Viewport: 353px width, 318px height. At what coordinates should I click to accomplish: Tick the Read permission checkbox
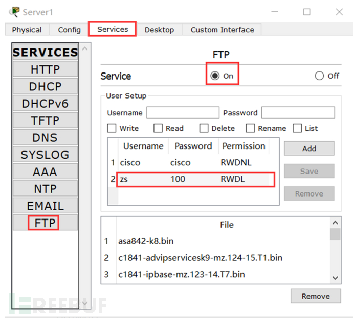[x=158, y=128]
